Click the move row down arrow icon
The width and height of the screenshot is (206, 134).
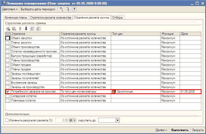tap(26, 29)
